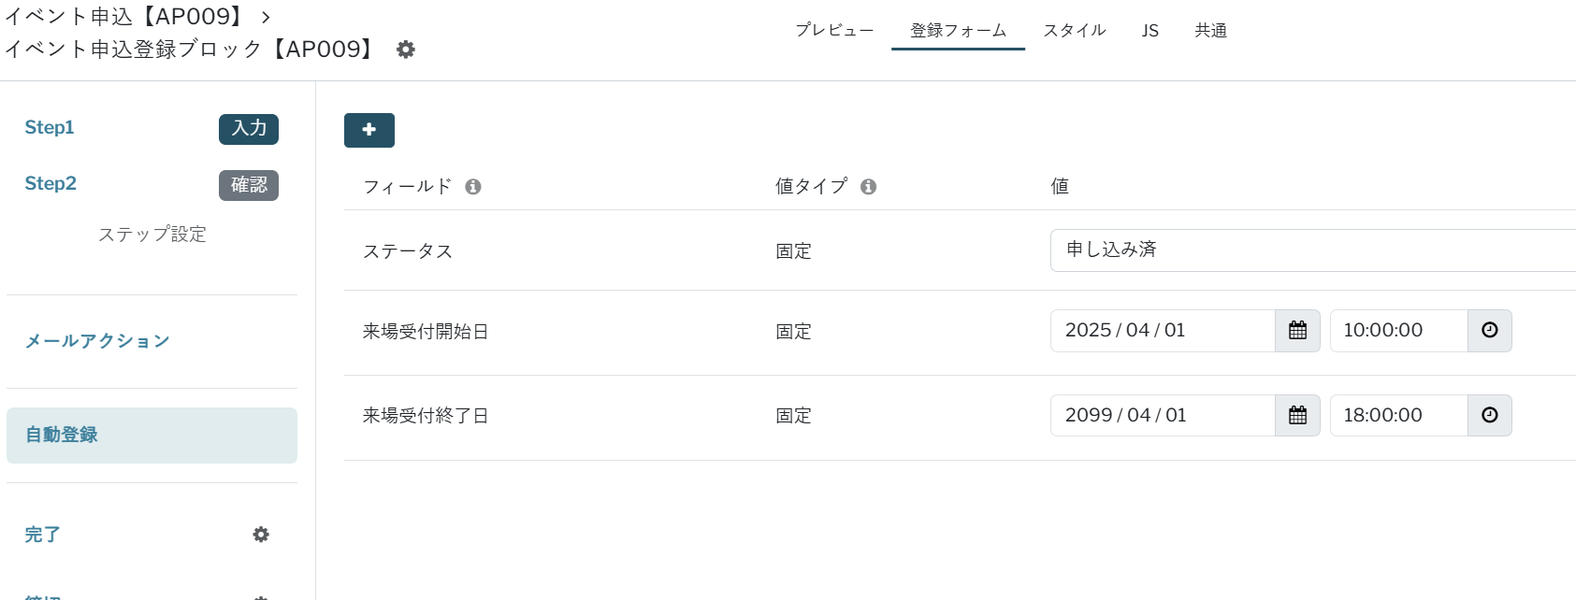Switch to the スタイル tab
This screenshot has height=600, width=1576.
1075,31
